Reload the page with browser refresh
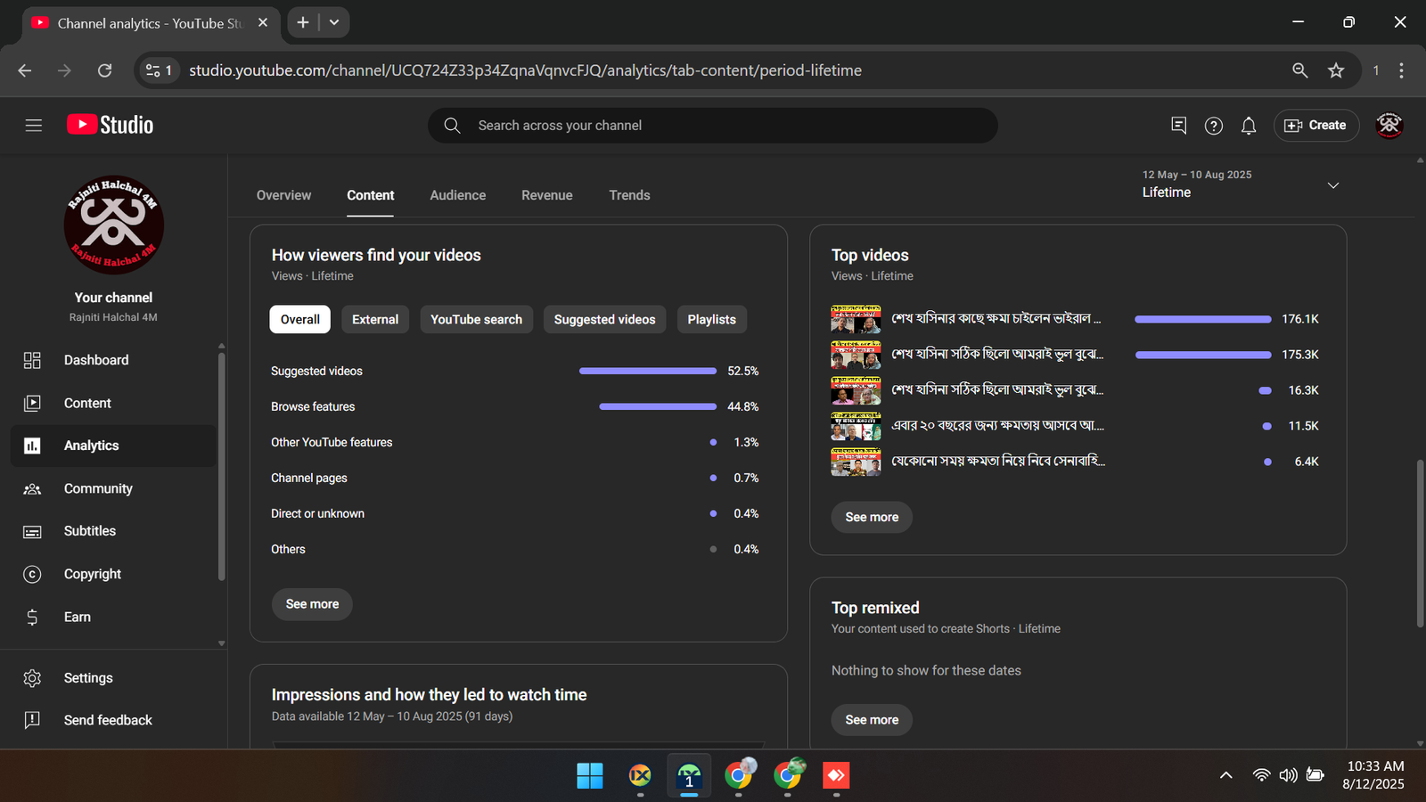 [104, 70]
